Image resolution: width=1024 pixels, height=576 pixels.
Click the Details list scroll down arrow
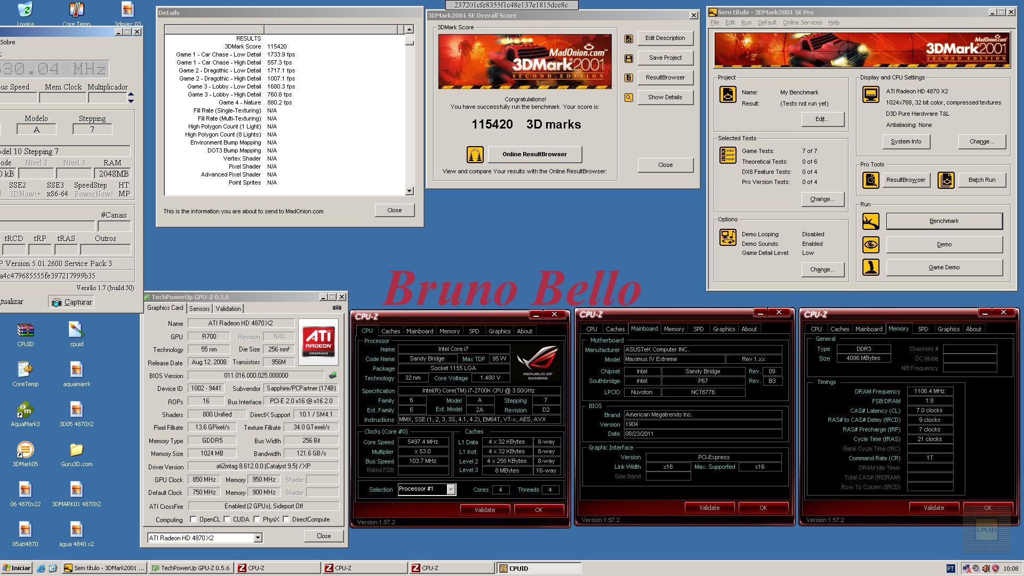point(409,191)
